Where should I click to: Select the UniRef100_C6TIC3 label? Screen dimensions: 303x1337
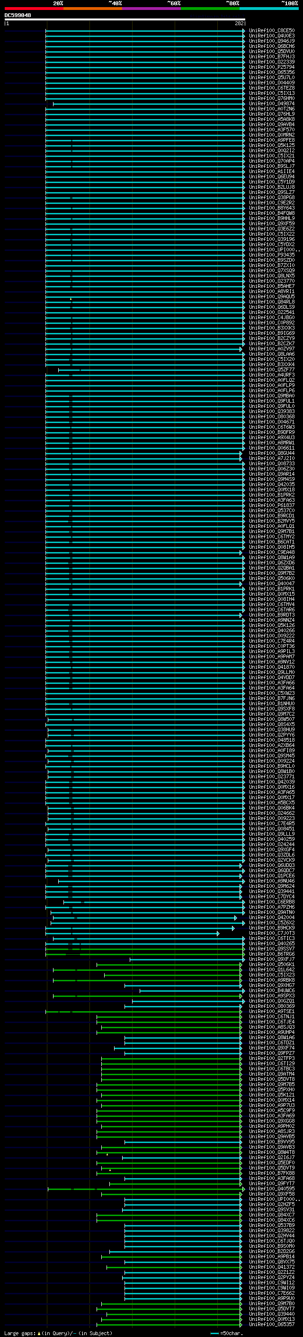[272, 939]
